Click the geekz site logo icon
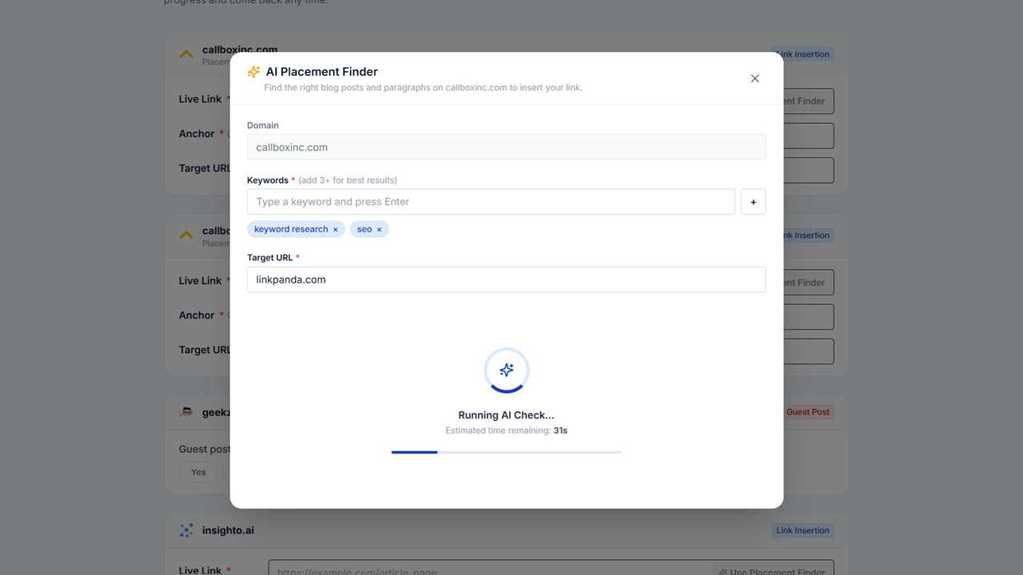 186,412
